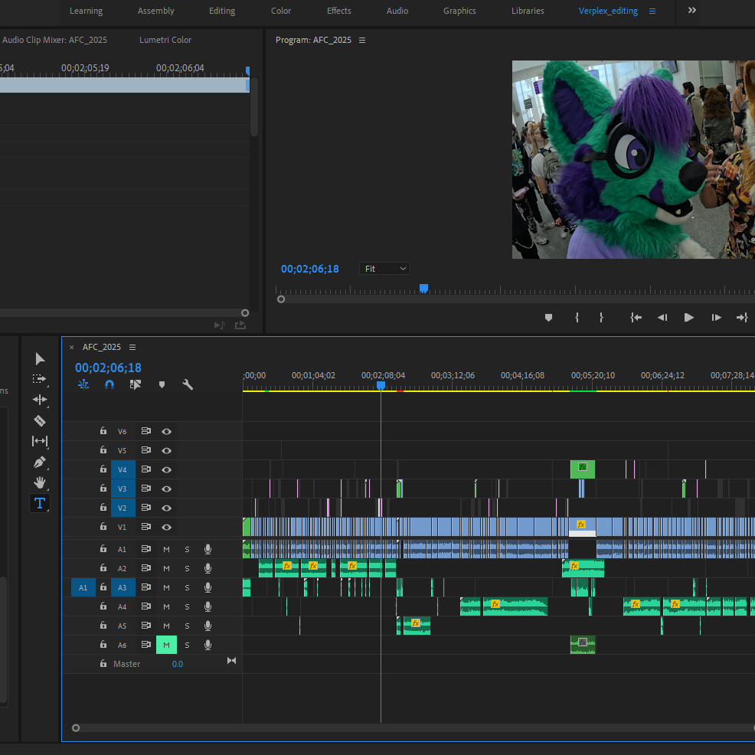This screenshot has width=755, height=755.
Task: Click the timeline playhead timecode 00;02;06;18
Action: pyautogui.click(x=108, y=368)
